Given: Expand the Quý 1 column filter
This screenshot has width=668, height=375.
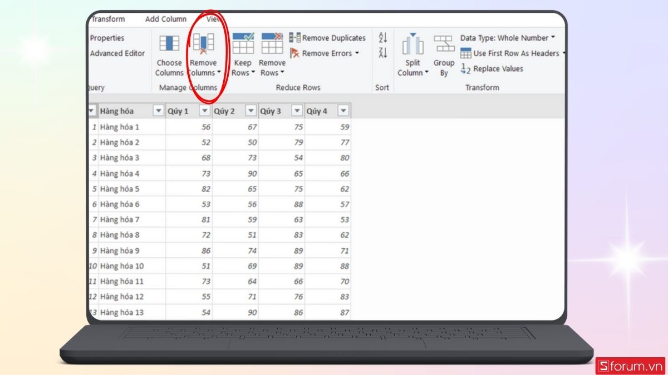Looking at the screenshot, I should (204, 111).
